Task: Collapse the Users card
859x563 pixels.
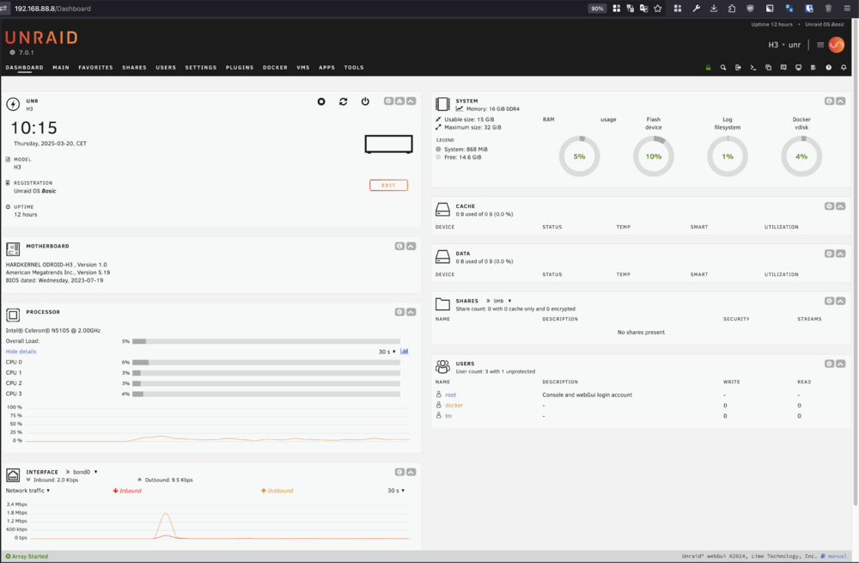Action: tap(840, 364)
